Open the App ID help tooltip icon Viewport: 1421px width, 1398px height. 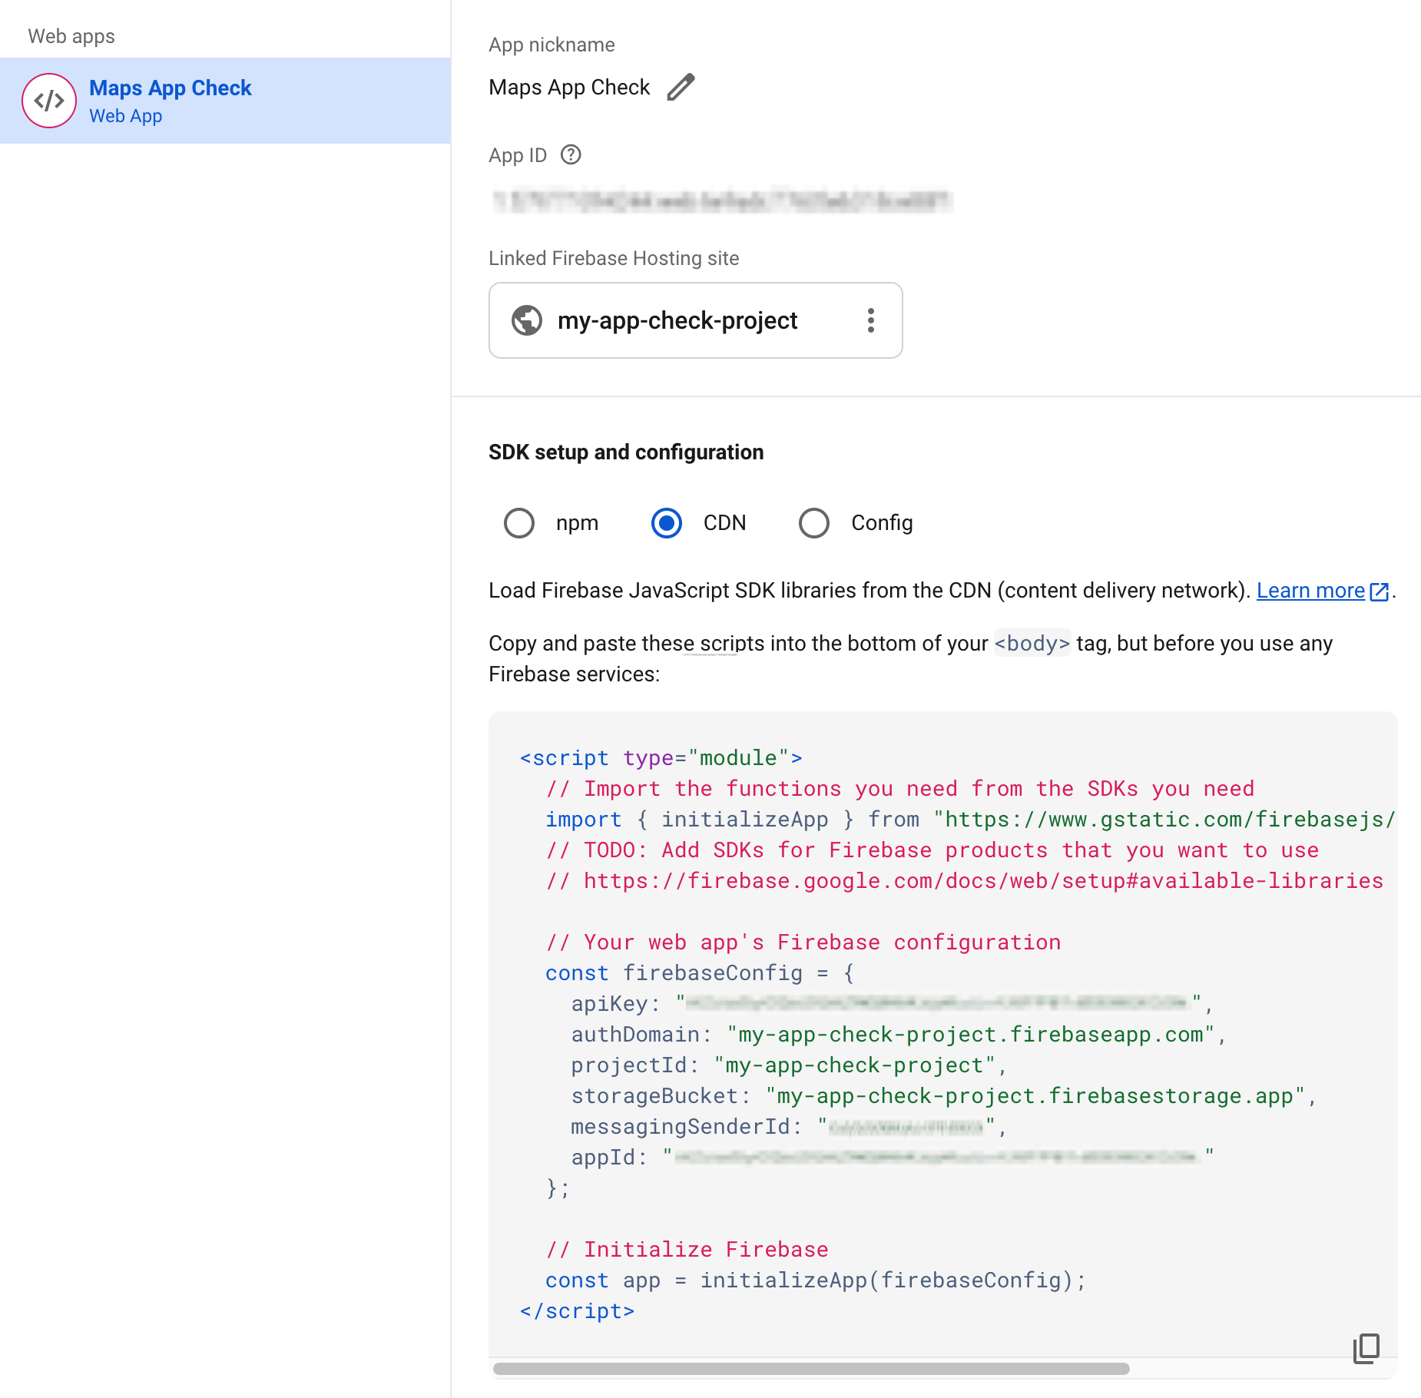click(x=570, y=154)
